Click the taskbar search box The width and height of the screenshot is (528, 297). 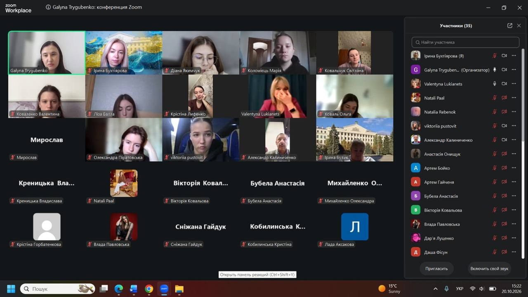57,289
